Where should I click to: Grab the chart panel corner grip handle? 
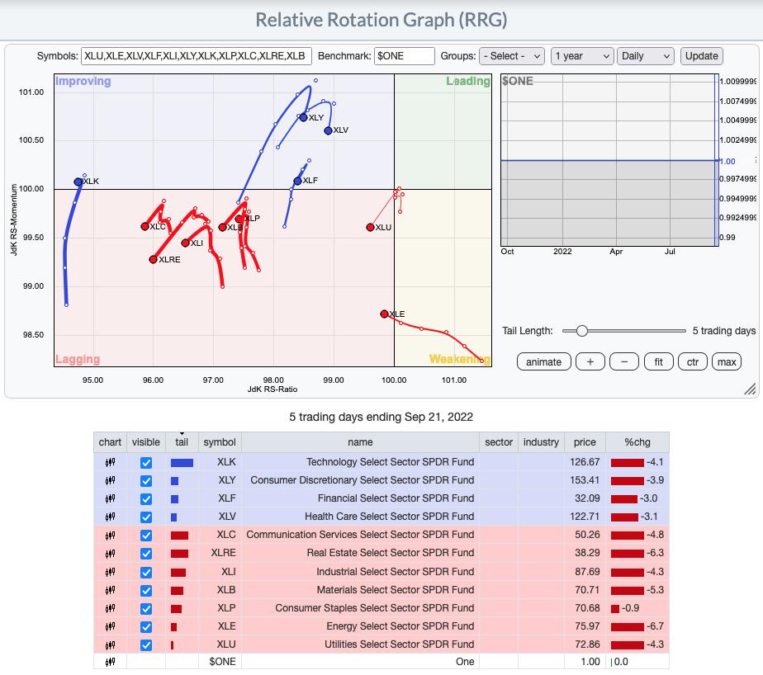tap(750, 389)
